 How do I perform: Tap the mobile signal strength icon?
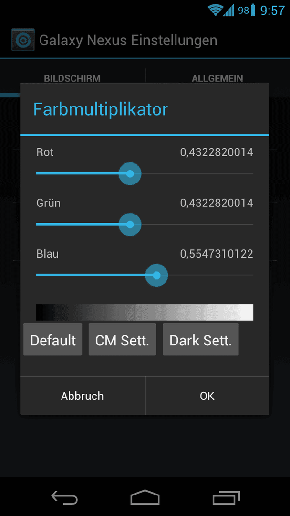228,11
